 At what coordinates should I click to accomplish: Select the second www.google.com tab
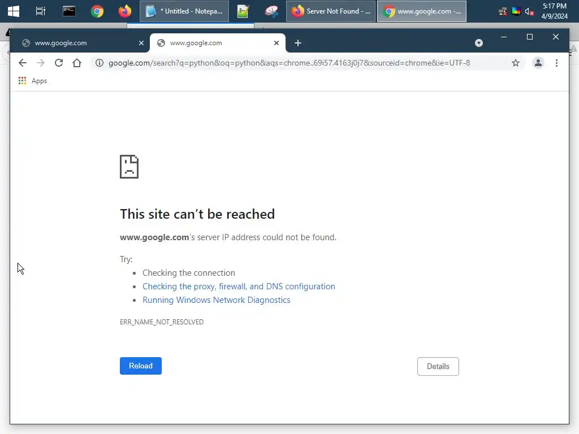pos(218,43)
